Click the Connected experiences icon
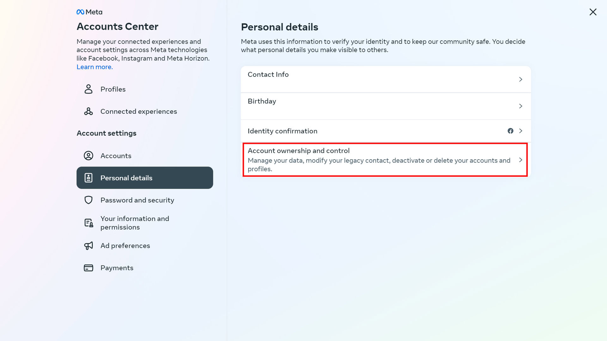This screenshot has width=607, height=341. click(x=89, y=111)
